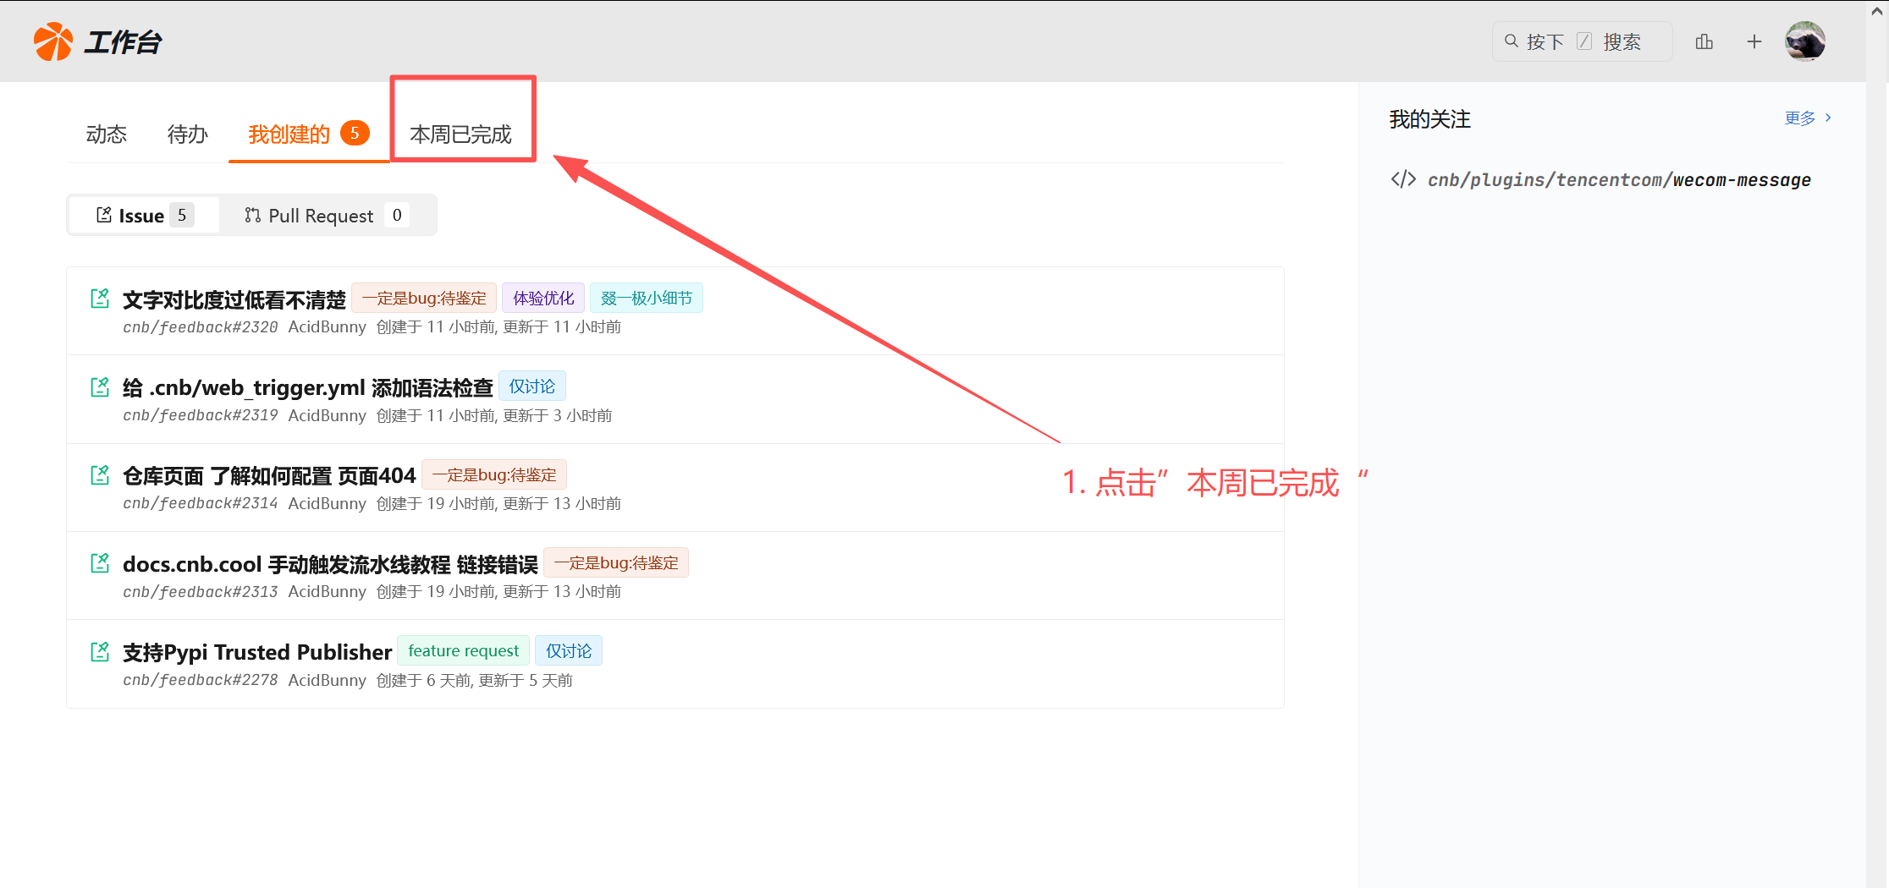
Task: Switch to the 本周已完成 tab
Action: [462, 134]
